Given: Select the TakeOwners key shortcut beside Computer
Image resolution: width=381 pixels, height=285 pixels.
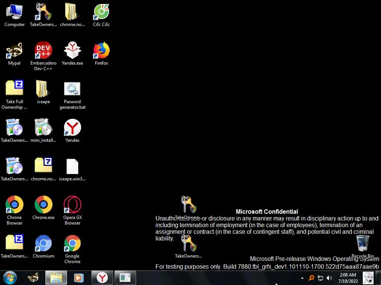Looking at the screenshot, I should pyautogui.click(x=43, y=15).
